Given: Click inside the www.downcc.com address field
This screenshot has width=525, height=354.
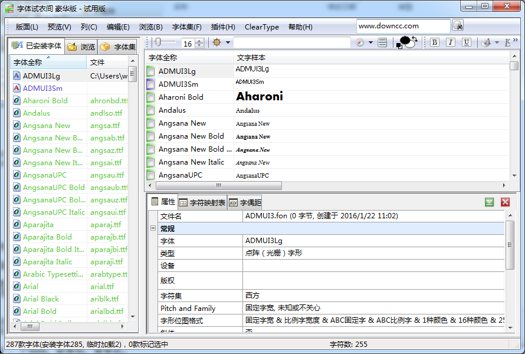Looking at the screenshot, I should pyautogui.click(x=401, y=26).
